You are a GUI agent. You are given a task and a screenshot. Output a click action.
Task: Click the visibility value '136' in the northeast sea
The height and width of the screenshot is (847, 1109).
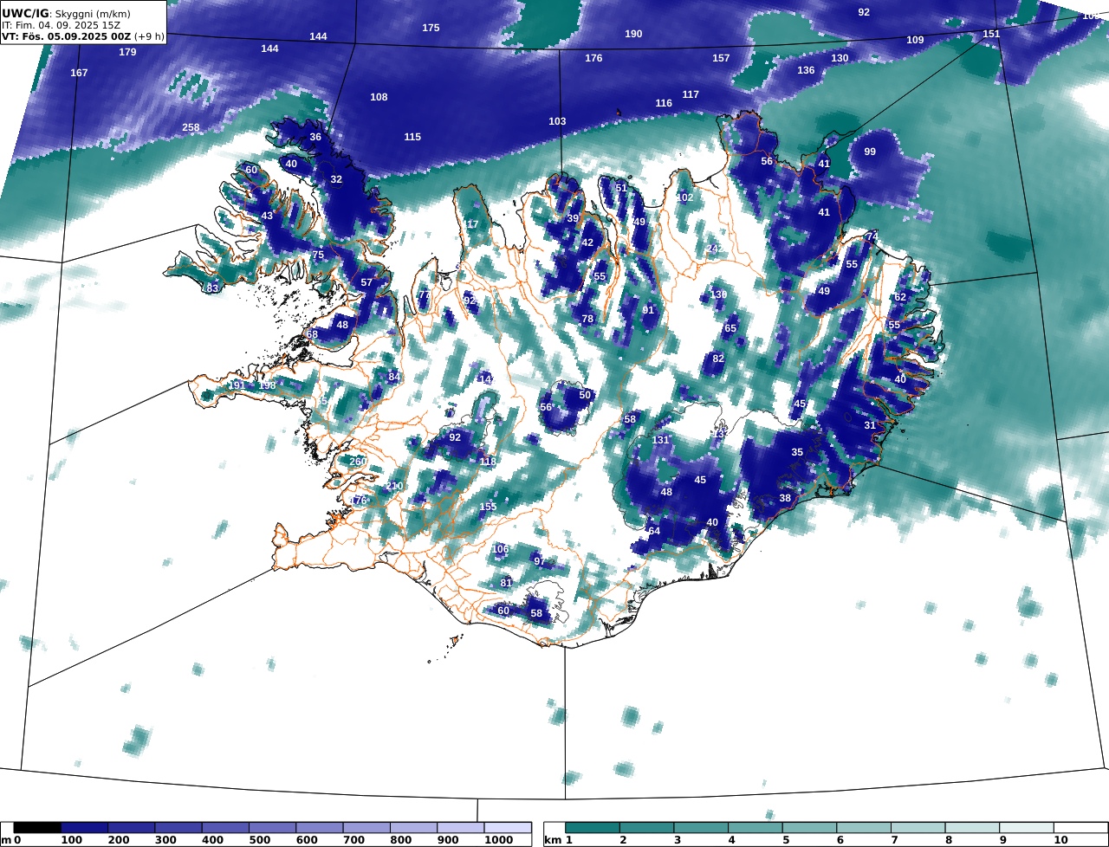tap(806, 70)
